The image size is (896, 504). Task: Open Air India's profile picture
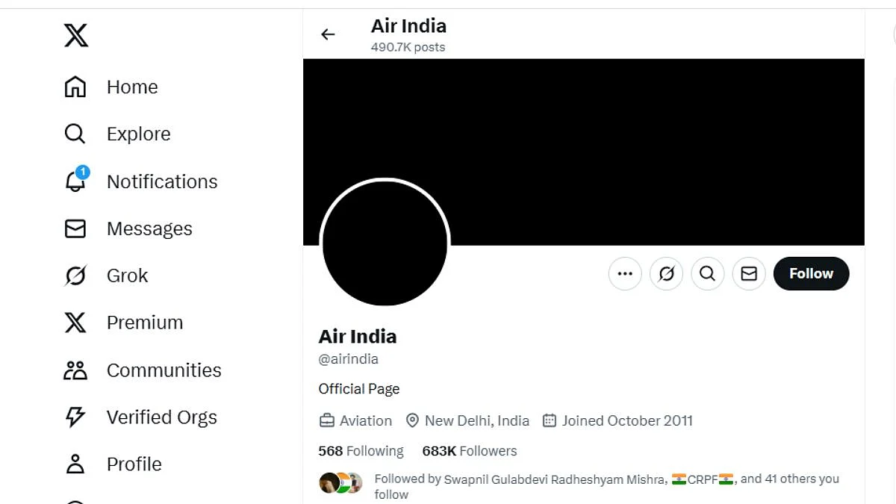[x=385, y=243]
